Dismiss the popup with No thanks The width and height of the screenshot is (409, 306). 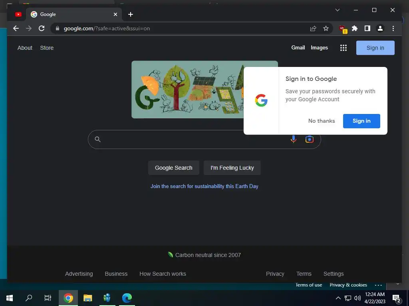point(322,121)
